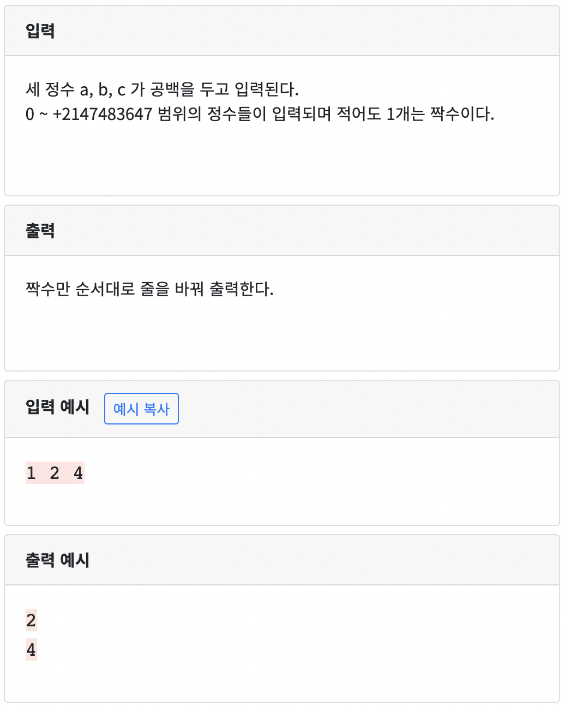Select the 입력 section header
565x706 pixels.
[x=40, y=31]
